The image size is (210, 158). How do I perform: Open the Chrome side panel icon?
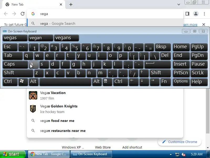tap(187, 14)
